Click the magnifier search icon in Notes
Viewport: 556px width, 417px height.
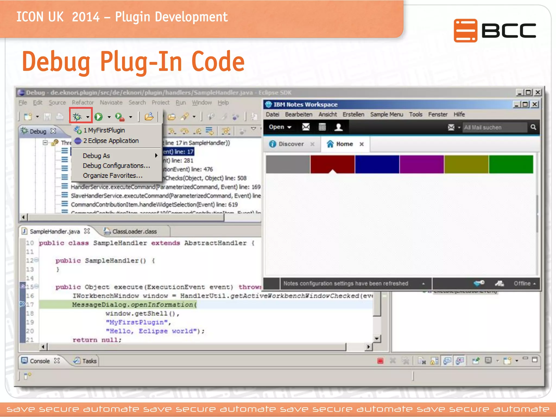533,127
